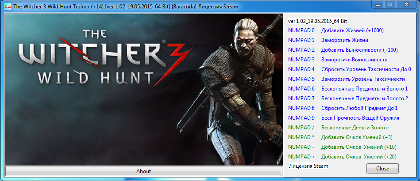420x181 pixels.
Task: Click "Сбросить Любой Предмет До 1" text
Action: (x=359, y=108)
